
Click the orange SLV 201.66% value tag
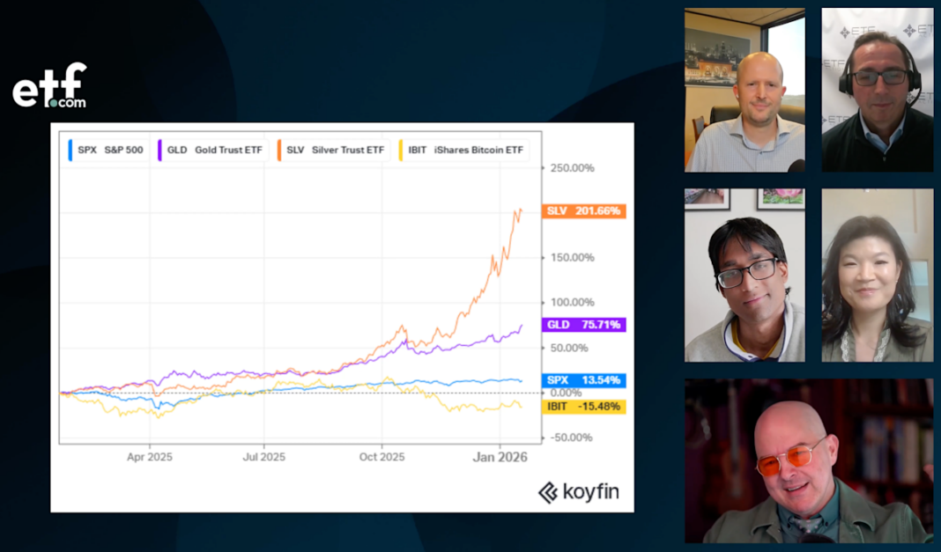pos(584,211)
